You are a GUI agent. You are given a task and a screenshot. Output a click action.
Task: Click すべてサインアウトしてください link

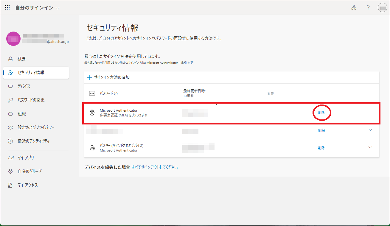[154, 167]
